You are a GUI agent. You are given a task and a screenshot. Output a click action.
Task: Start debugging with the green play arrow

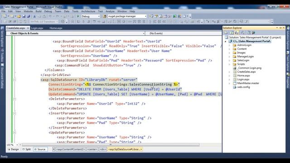tap(78, 16)
